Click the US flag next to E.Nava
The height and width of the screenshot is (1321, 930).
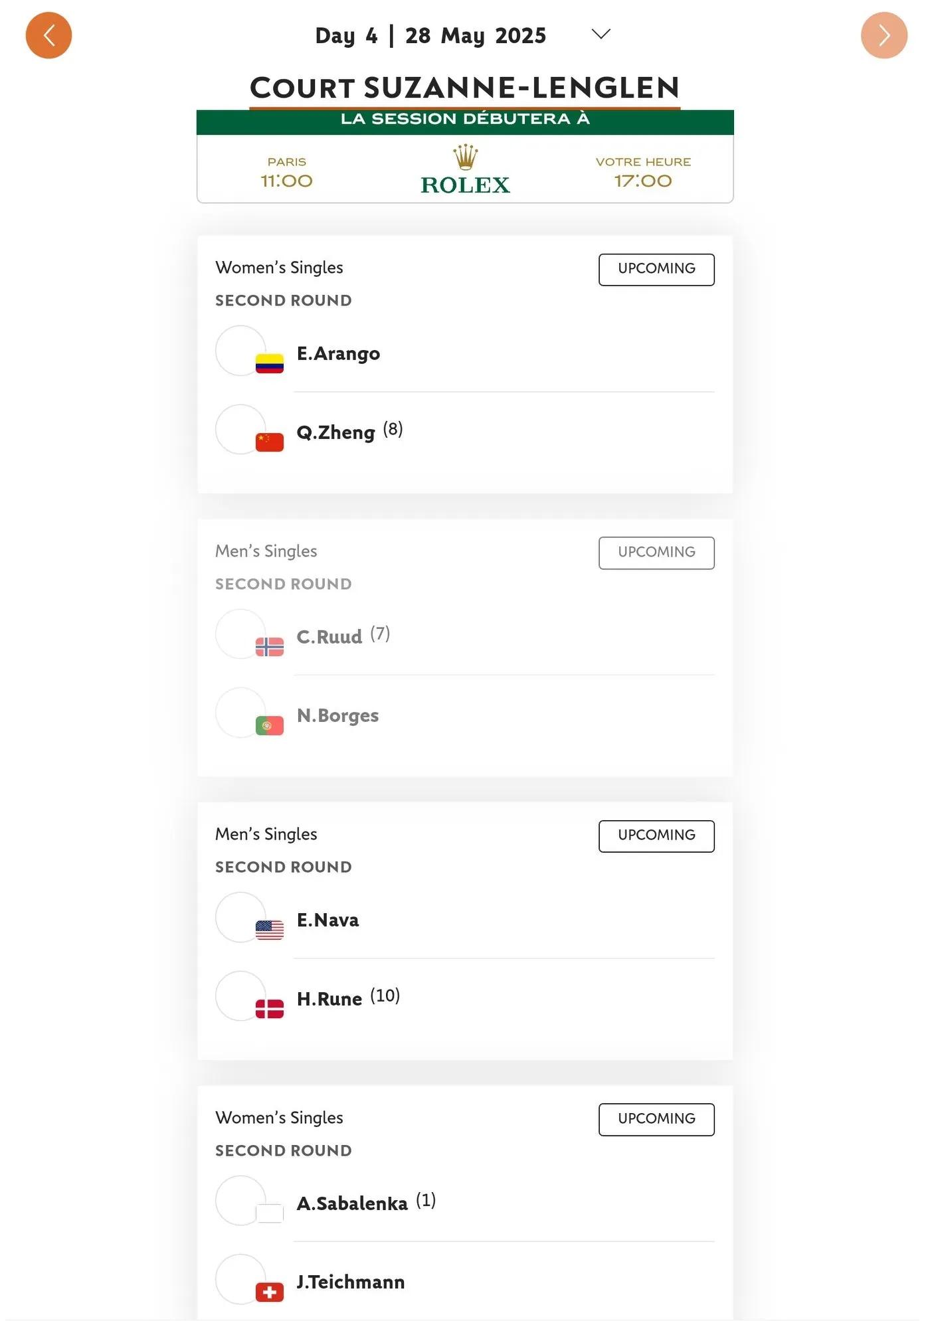[270, 930]
